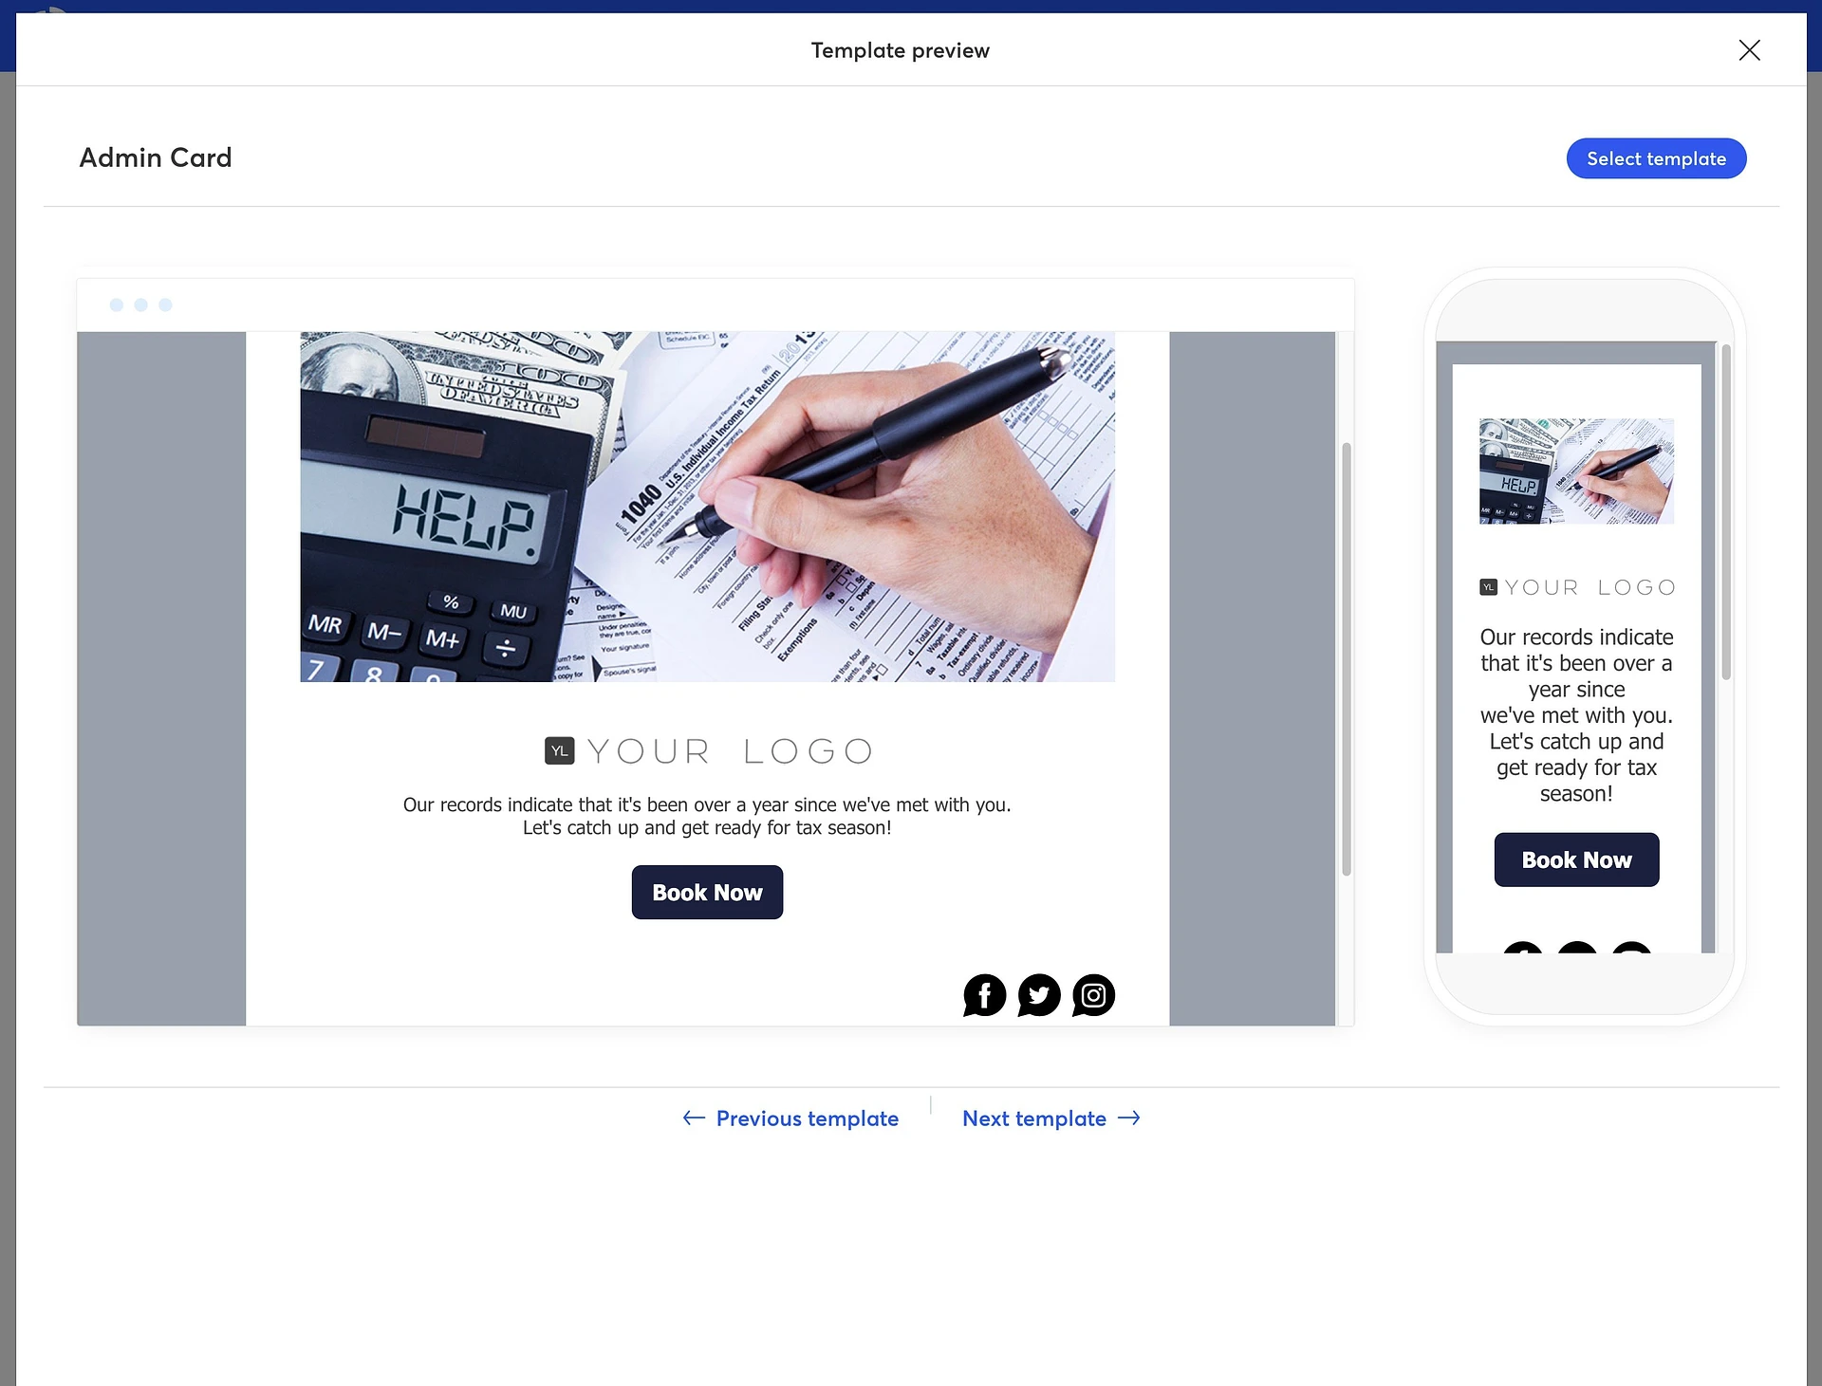Click the third gray dot indicator top-left
The image size is (1822, 1386).
pos(164,305)
